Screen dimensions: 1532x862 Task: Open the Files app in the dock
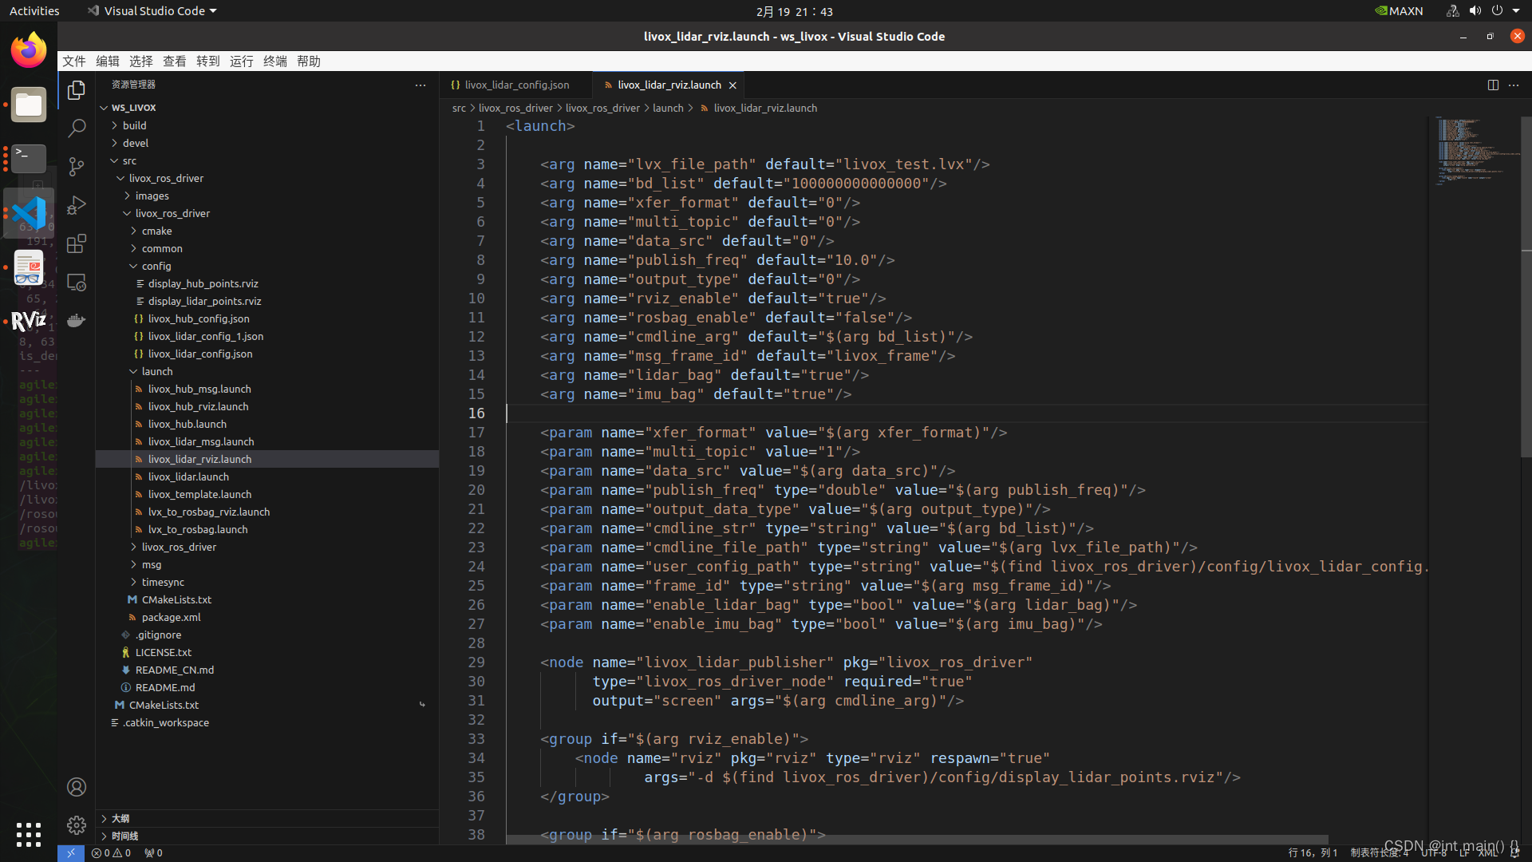[x=29, y=105]
